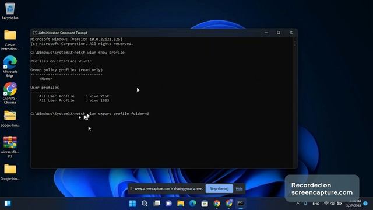
Task: Open the Canvas Internation... folder icon
Action: 10,40
